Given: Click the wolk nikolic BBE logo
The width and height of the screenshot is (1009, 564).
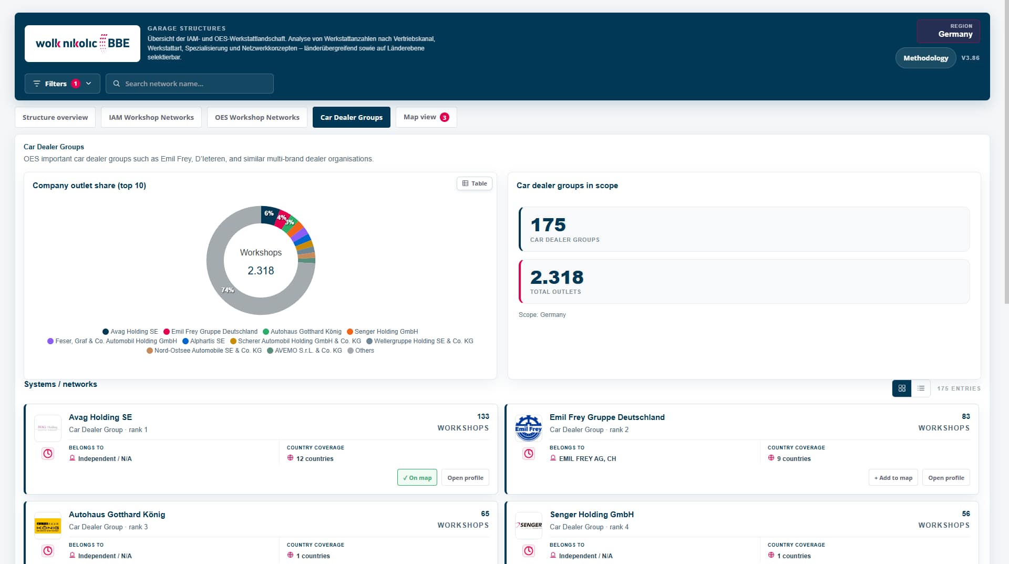Looking at the screenshot, I should (x=83, y=44).
